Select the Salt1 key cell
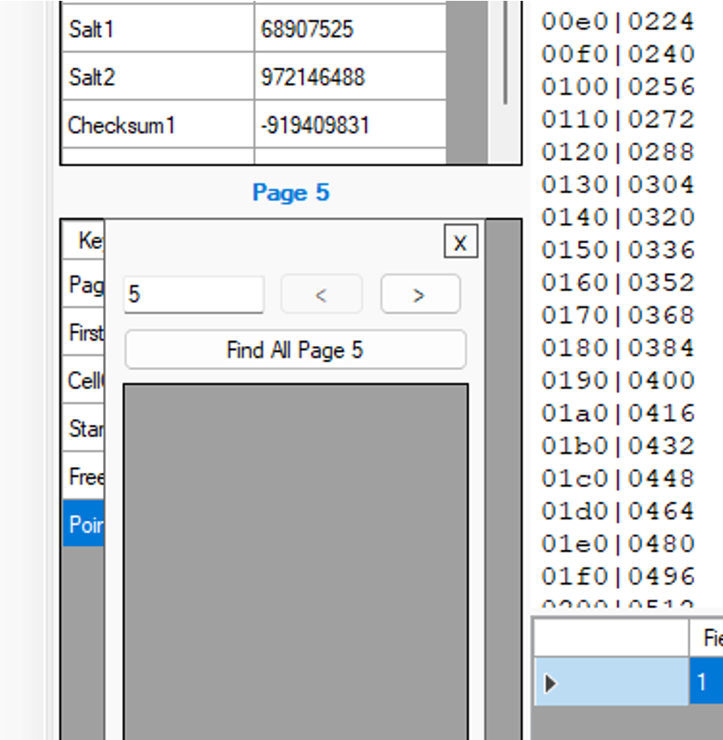 click(x=158, y=30)
